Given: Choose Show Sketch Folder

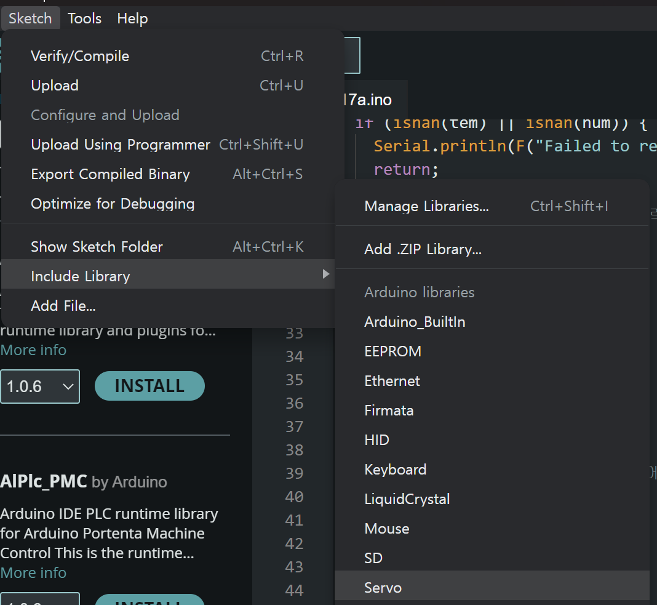Looking at the screenshot, I should pos(167,247).
